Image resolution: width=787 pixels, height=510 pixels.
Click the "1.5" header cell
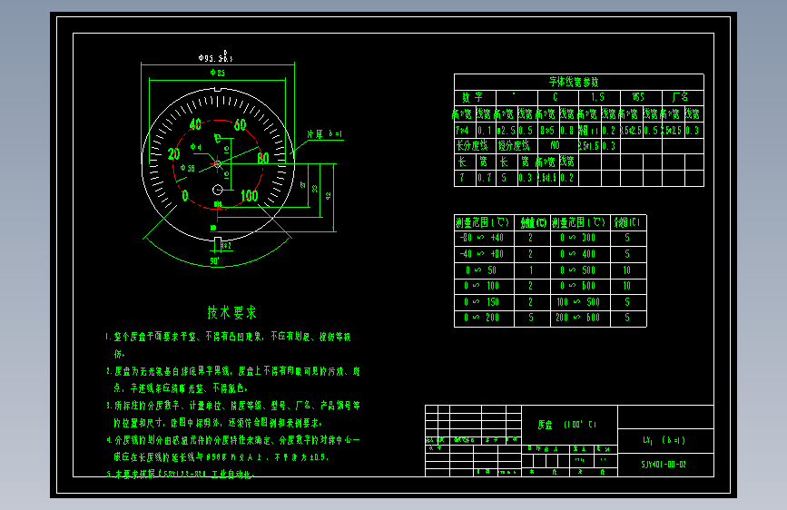click(597, 97)
